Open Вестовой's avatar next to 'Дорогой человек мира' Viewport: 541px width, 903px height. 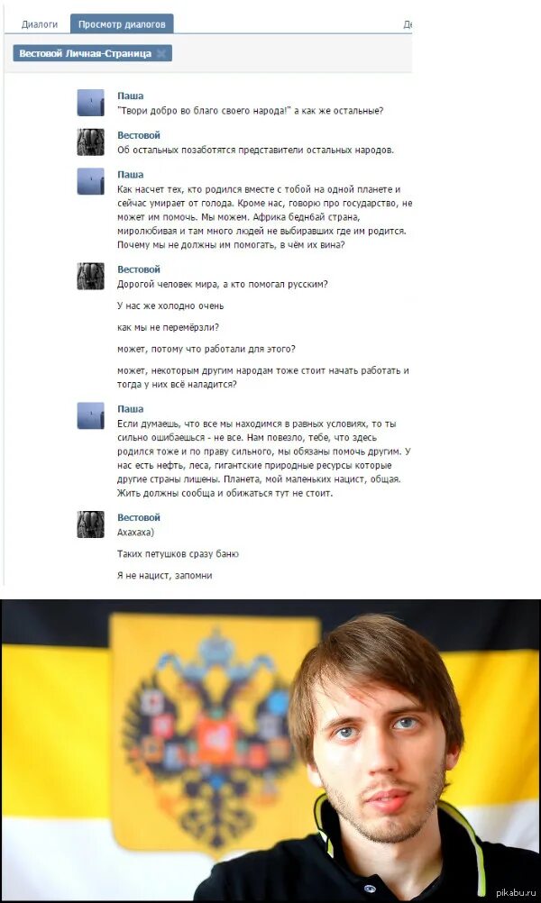coord(90,277)
